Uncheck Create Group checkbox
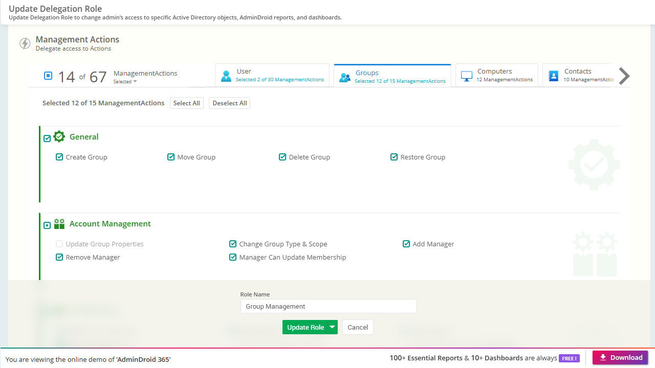The height and width of the screenshot is (368, 655). (x=59, y=157)
